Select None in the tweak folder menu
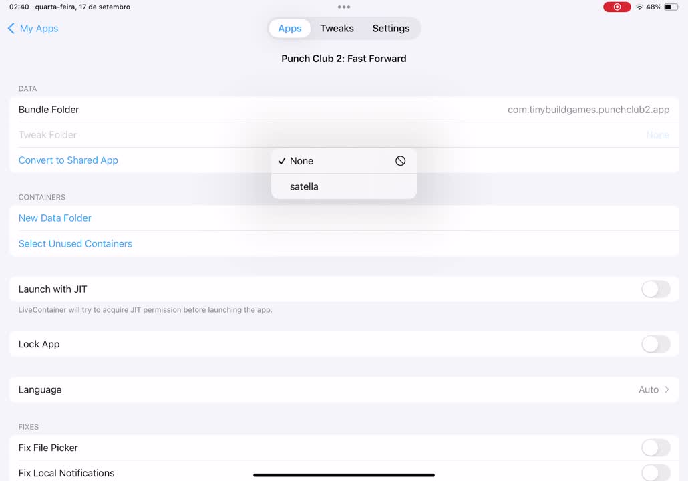Image resolution: width=688 pixels, height=481 pixels. pyautogui.click(x=343, y=160)
